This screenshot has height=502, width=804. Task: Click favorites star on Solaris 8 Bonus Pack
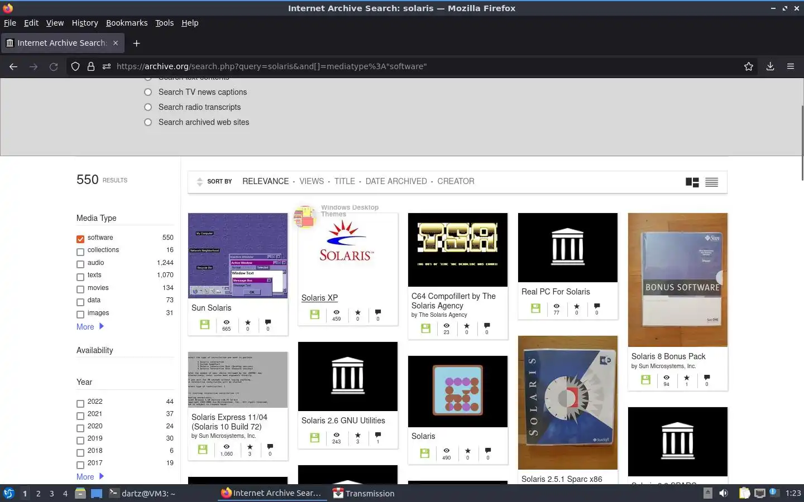[x=687, y=378]
